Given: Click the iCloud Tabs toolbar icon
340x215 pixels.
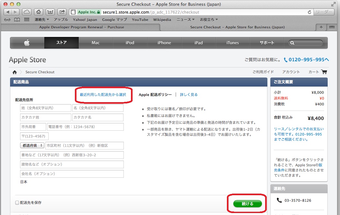Looking at the screenshot, I should [27, 12].
